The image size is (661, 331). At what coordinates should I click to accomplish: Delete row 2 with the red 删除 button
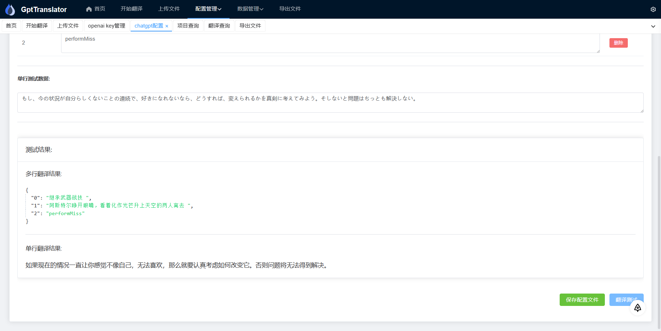click(618, 43)
